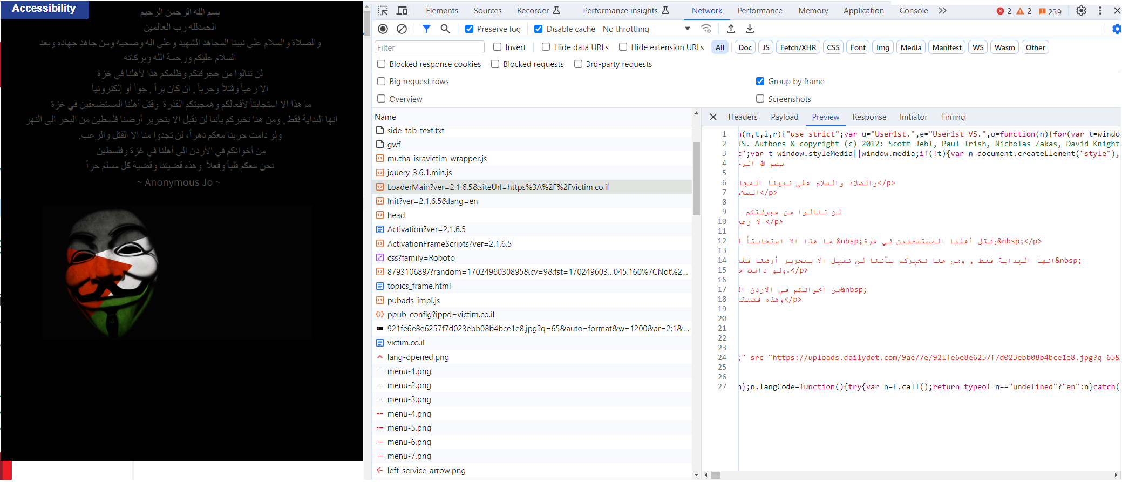Enable Hide data URLs checkbox
Image resolution: width=1122 pixels, height=482 pixels.
coord(546,47)
